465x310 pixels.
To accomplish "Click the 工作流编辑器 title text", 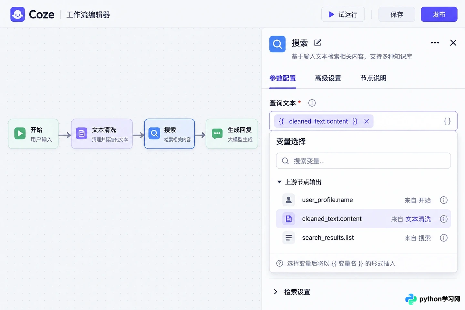I will (88, 15).
